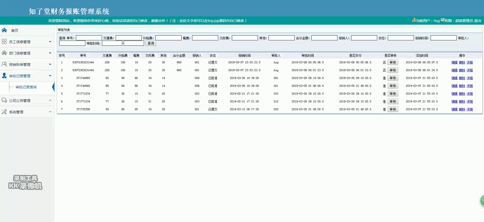Focus the 交通费 search input field
The height and width of the screenshot is (222, 484).
pyautogui.click(x=129, y=38)
